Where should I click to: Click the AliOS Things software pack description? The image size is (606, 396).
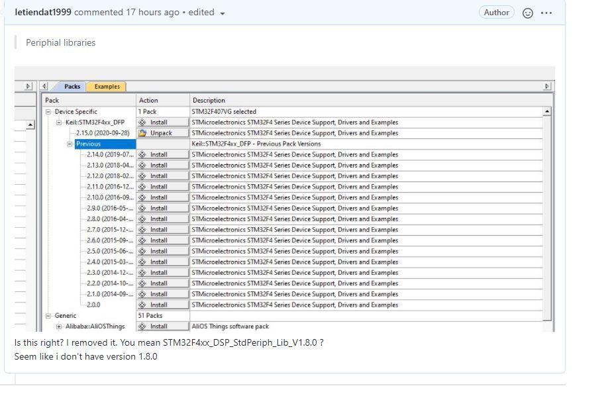230,326
